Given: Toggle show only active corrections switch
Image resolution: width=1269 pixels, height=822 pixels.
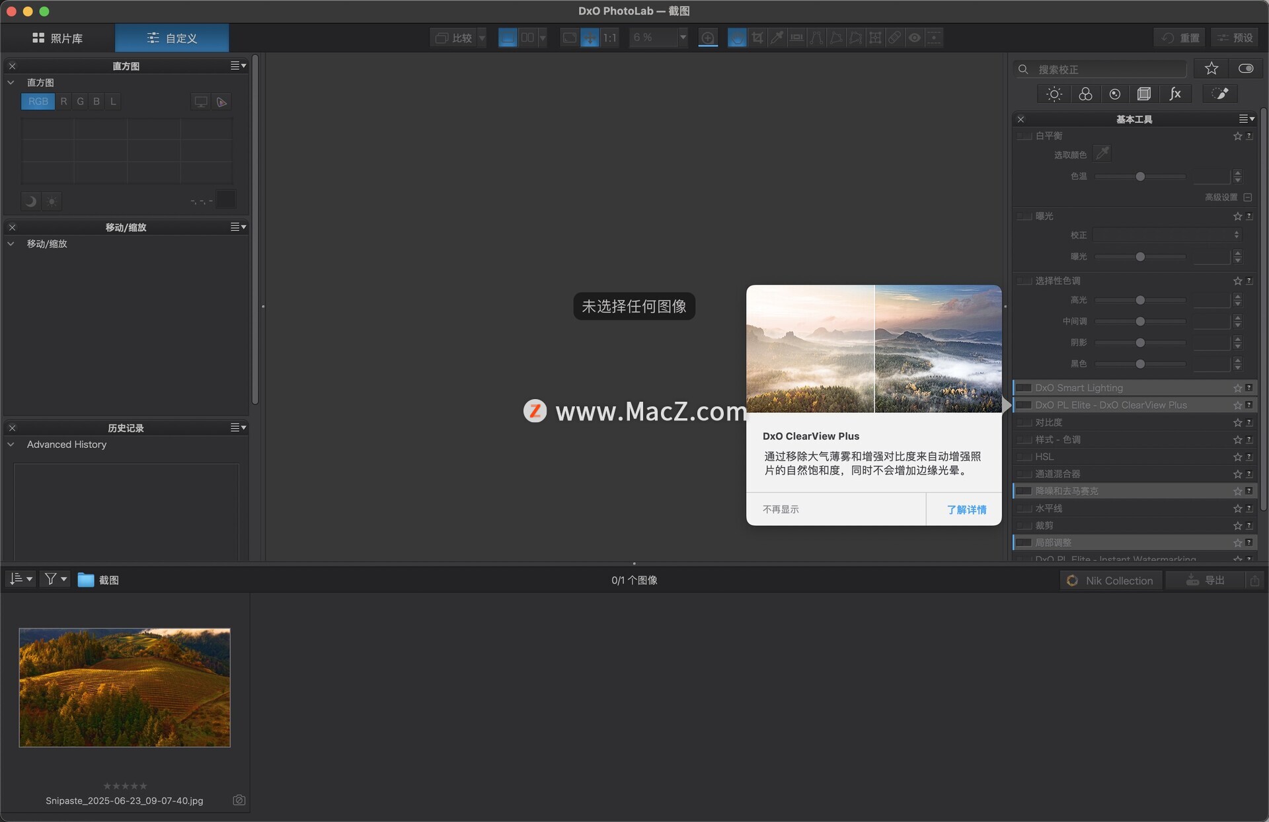Looking at the screenshot, I should 1246,69.
